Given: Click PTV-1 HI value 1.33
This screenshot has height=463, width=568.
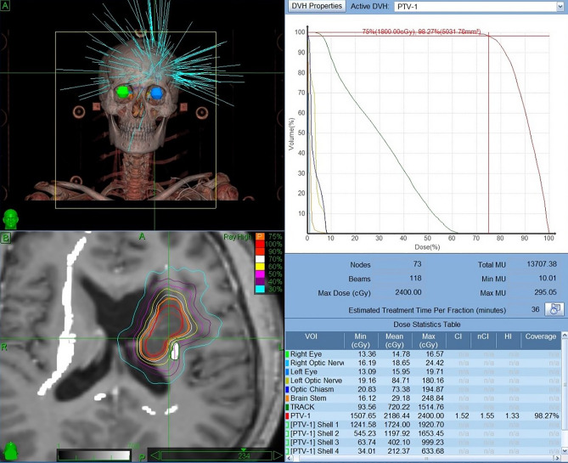Looking at the screenshot, I should 512,415.
